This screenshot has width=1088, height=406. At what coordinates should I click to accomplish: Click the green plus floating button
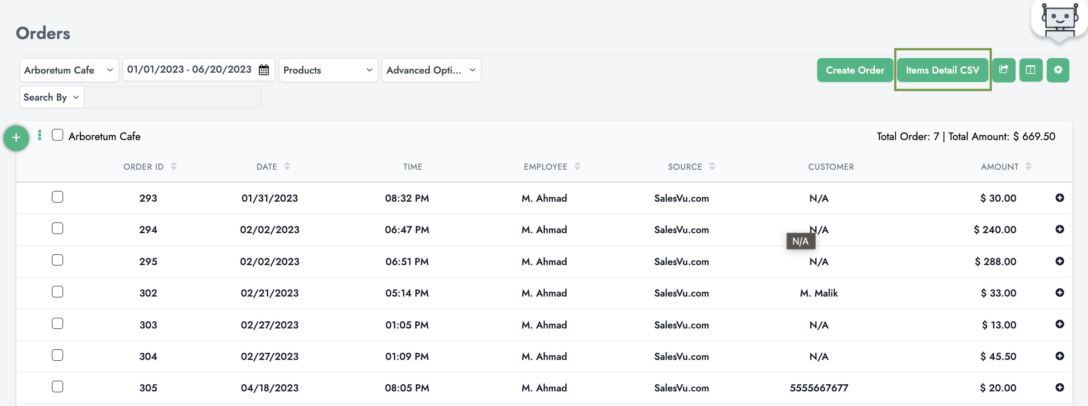(16, 138)
